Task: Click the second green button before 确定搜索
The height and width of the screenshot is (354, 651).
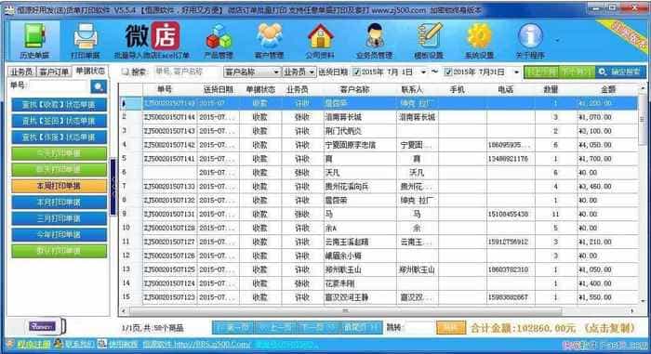Action: (578, 72)
